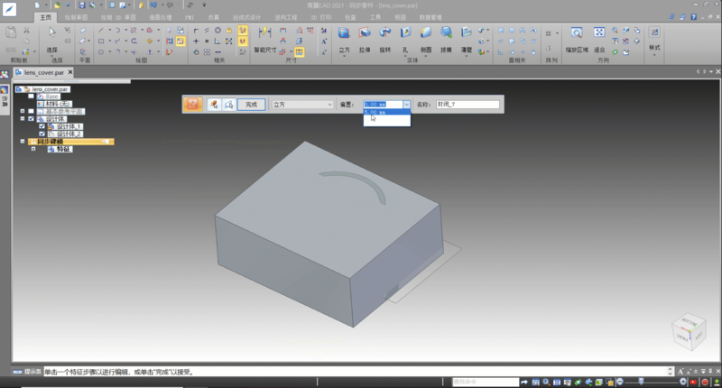The height and width of the screenshot is (388, 722).
Task: Switch to the 视图 ribbon tab
Action: tap(400, 17)
